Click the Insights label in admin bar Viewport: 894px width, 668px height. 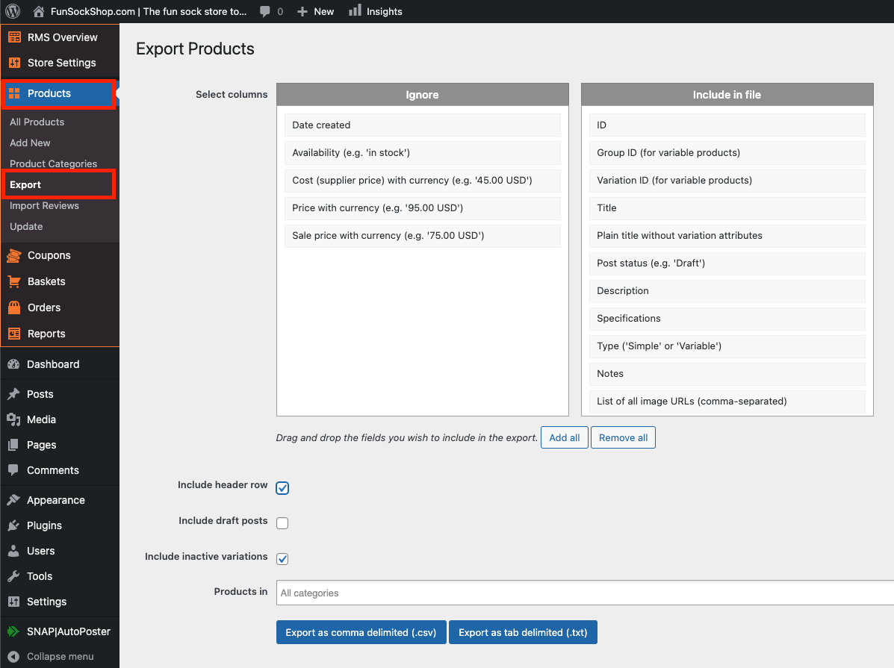tap(385, 11)
